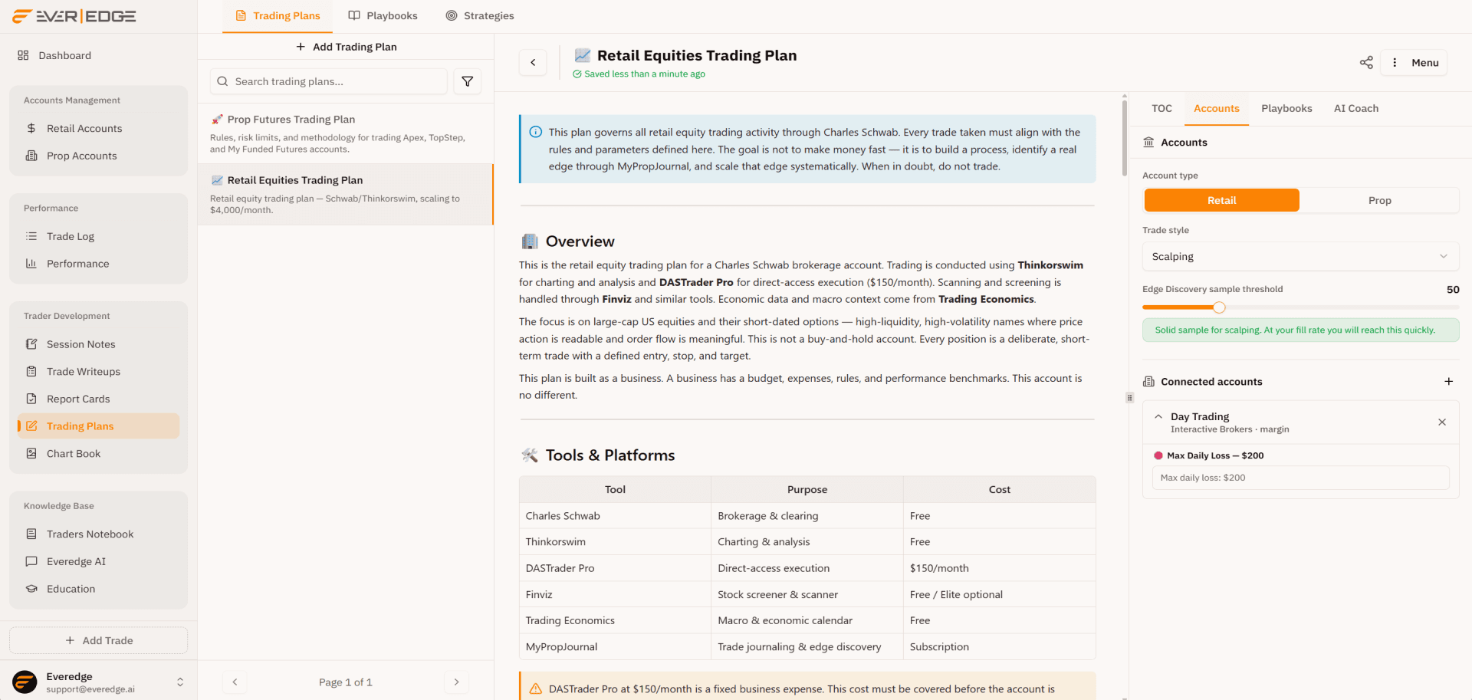Click the info icon in plan banner
1472x700 pixels.
click(x=536, y=132)
